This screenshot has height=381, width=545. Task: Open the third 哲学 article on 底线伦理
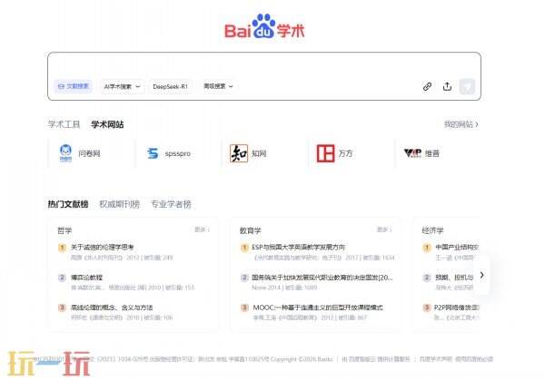tap(112, 308)
